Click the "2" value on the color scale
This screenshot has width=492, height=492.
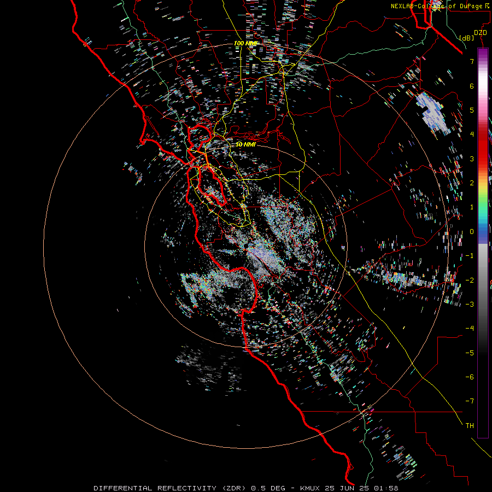tap(472, 183)
